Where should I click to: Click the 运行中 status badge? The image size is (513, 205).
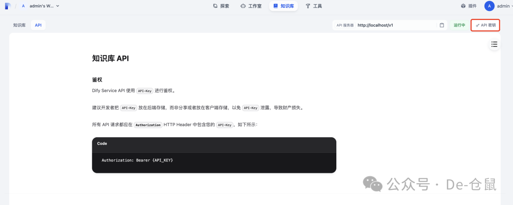click(x=459, y=25)
